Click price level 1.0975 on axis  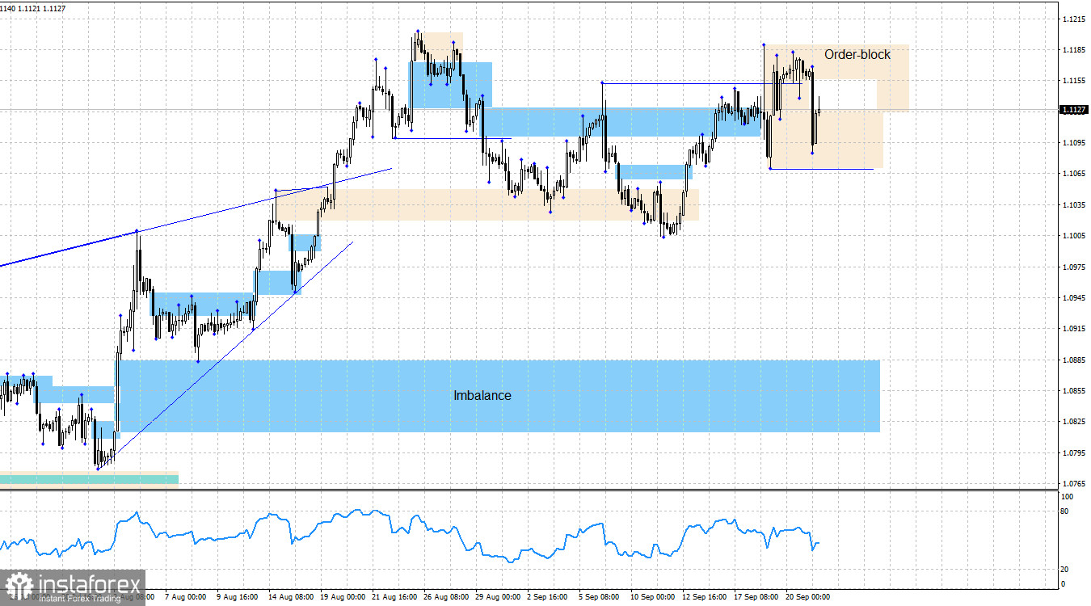1074,267
